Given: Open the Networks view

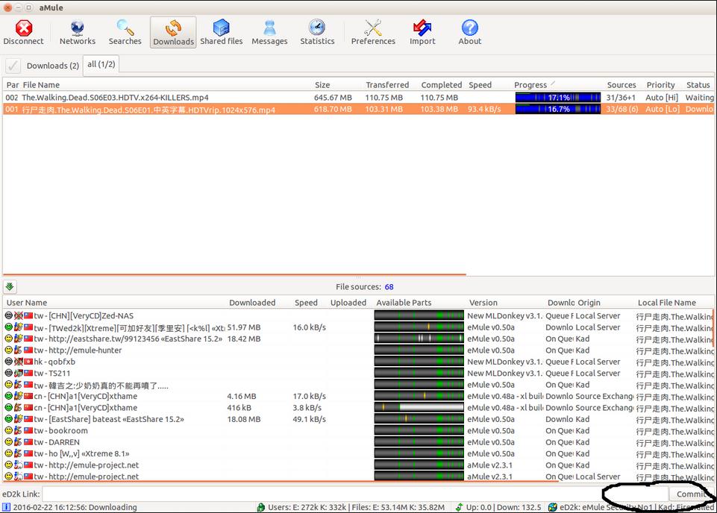Looking at the screenshot, I should (x=78, y=33).
